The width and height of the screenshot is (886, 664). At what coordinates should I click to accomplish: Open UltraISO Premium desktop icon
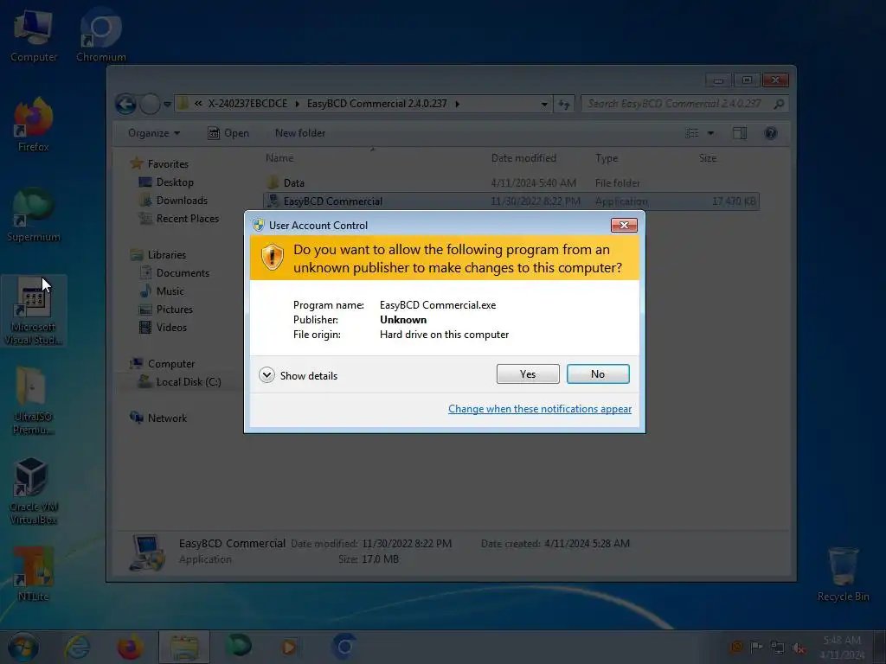[x=34, y=400]
